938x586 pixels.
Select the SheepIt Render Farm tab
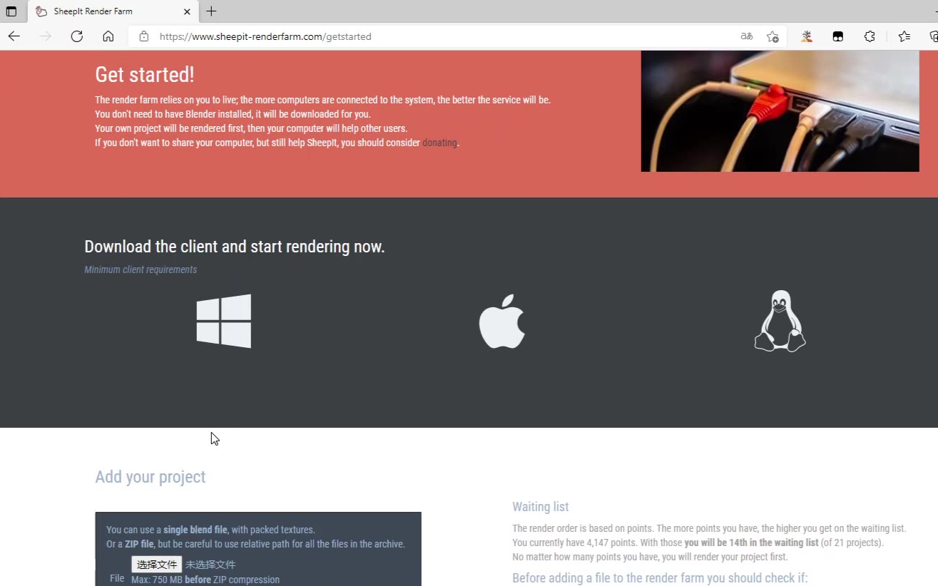coord(114,11)
